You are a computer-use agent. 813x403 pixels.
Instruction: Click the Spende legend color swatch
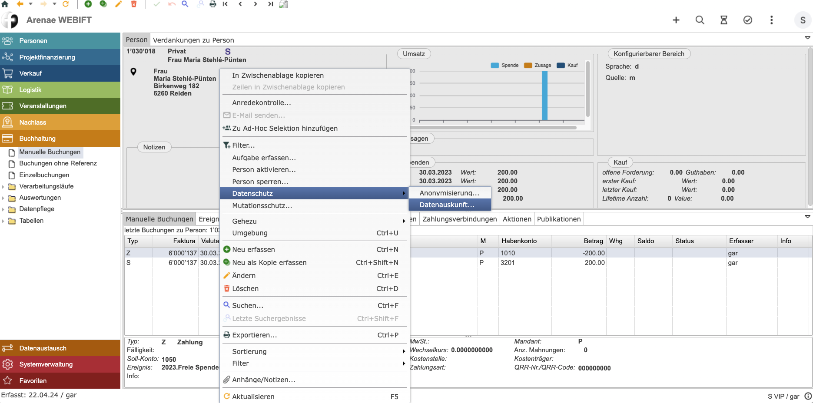(x=494, y=65)
